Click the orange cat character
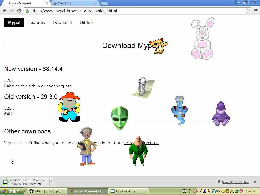This screenshot has height=195, width=260. pyautogui.click(x=158, y=46)
